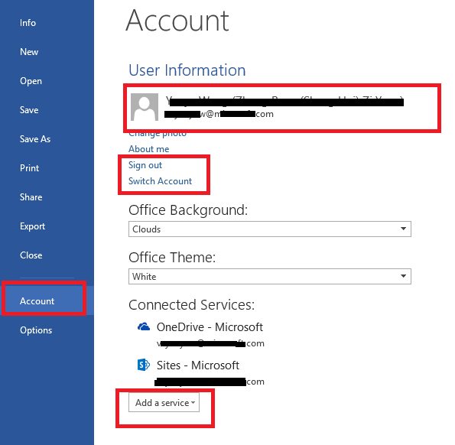Viewport: 455px width, 445px height.
Task: Expand the Add a service dropdown
Action: point(164,402)
